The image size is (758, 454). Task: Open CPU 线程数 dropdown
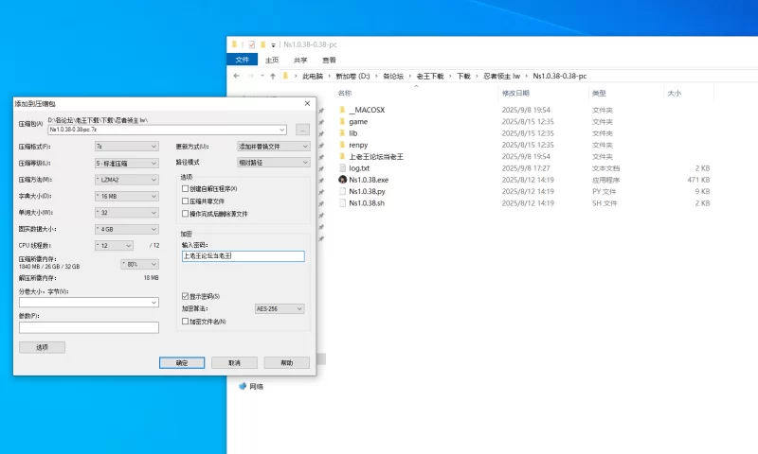[114, 246]
